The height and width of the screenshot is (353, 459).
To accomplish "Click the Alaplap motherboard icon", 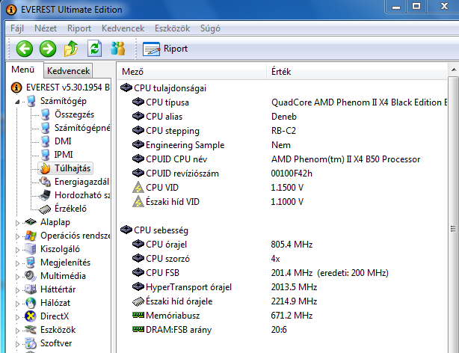I will (x=31, y=222).
